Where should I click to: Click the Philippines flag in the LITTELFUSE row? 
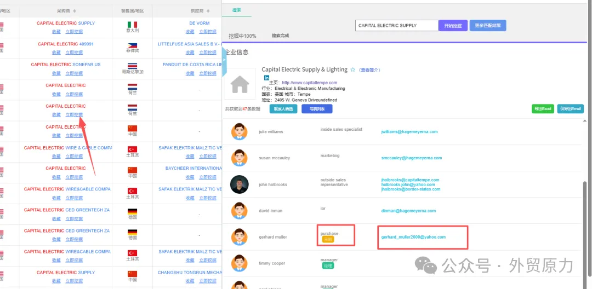point(132,45)
